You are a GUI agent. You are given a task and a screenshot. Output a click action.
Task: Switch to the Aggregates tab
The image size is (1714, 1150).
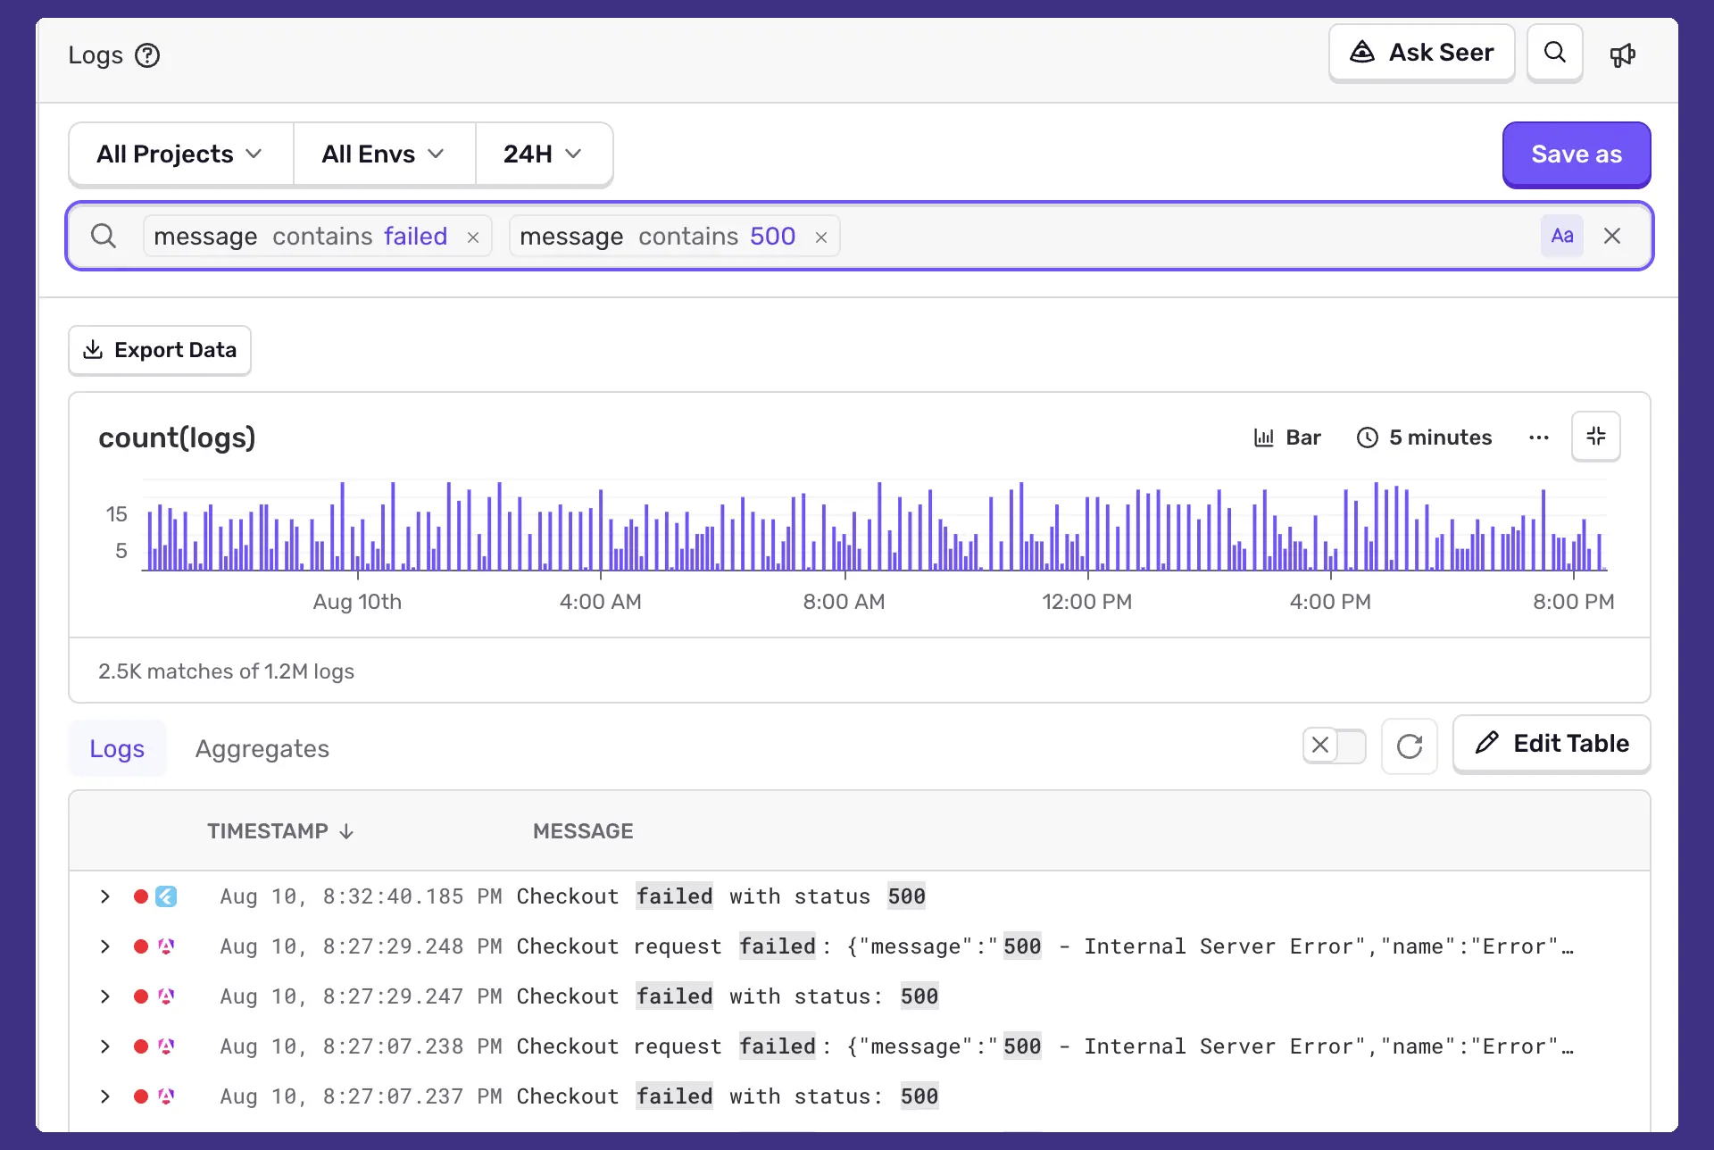tap(262, 748)
